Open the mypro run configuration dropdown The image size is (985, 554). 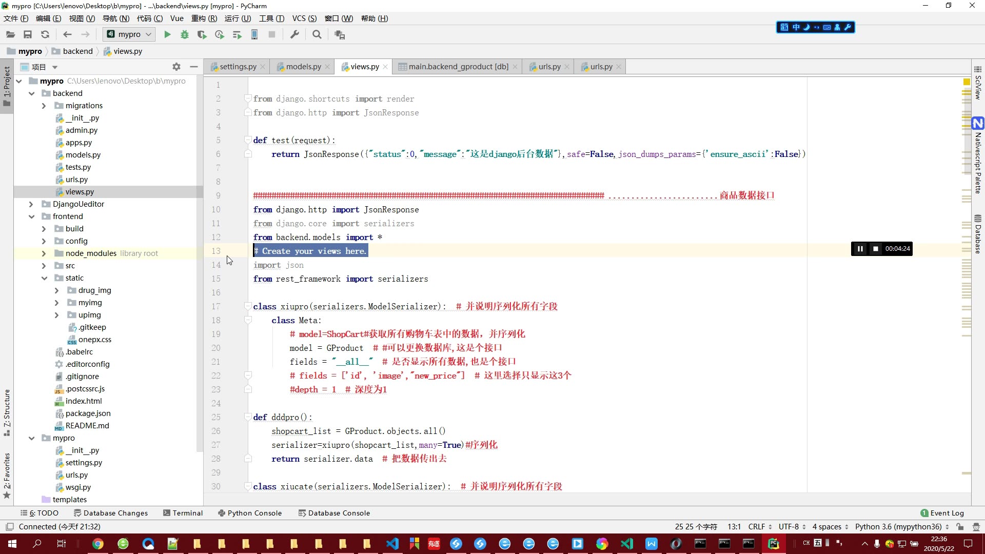click(149, 34)
